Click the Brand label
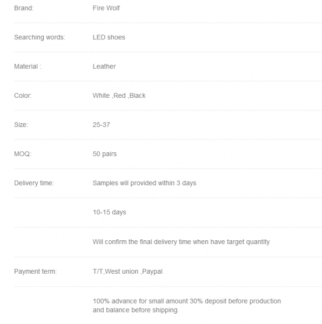 [24, 8]
